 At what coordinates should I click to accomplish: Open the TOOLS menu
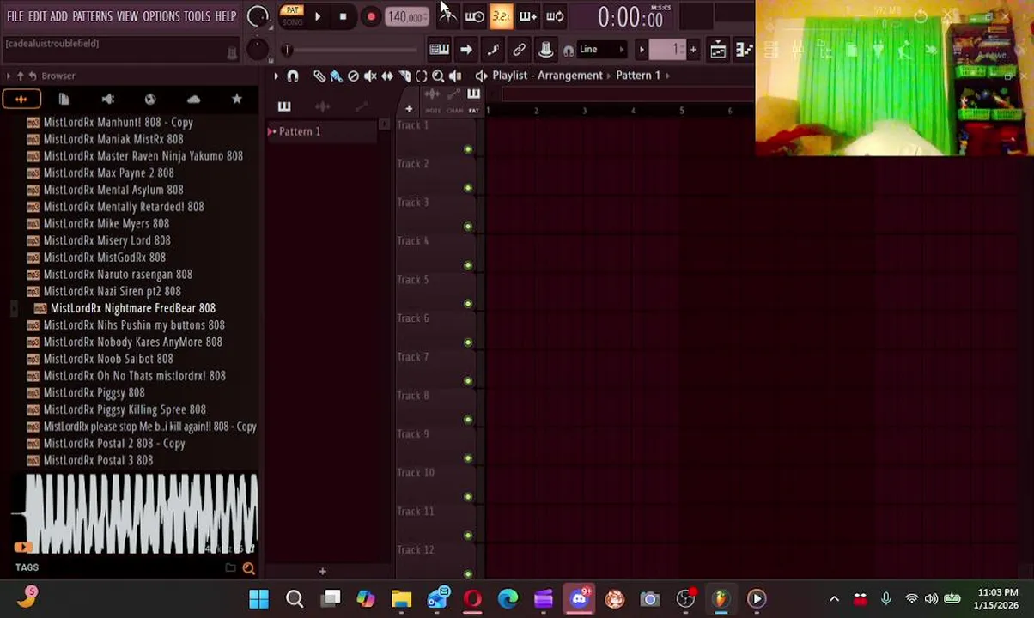197,16
